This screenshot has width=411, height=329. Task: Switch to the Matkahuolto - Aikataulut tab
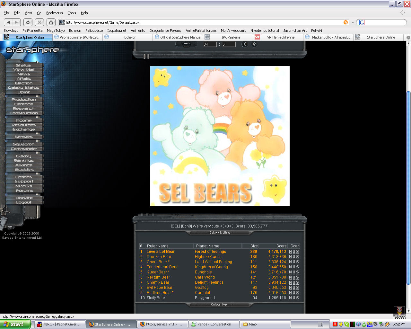pos(328,37)
